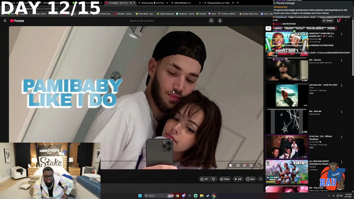Open the player settings gear
354x199 pixels.
(x=244, y=165)
